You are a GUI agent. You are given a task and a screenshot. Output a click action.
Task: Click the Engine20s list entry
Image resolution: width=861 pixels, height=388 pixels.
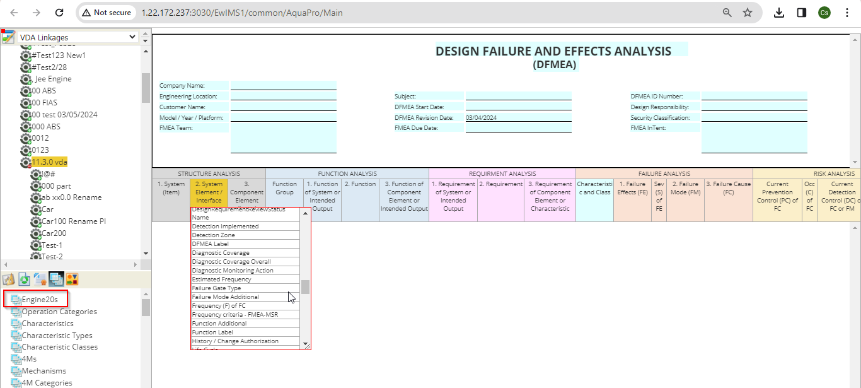pyautogui.click(x=40, y=300)
